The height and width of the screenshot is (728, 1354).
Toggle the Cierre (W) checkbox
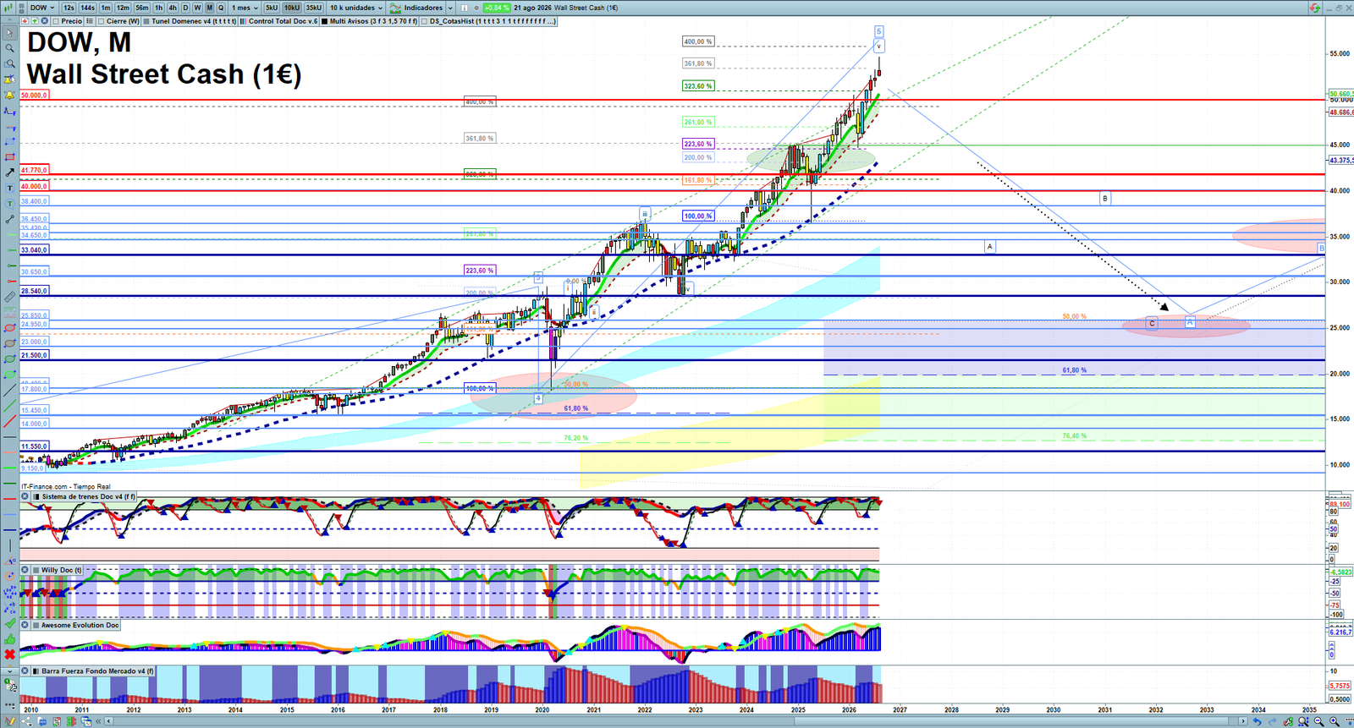pyautogui.click(x=101, y=21)
